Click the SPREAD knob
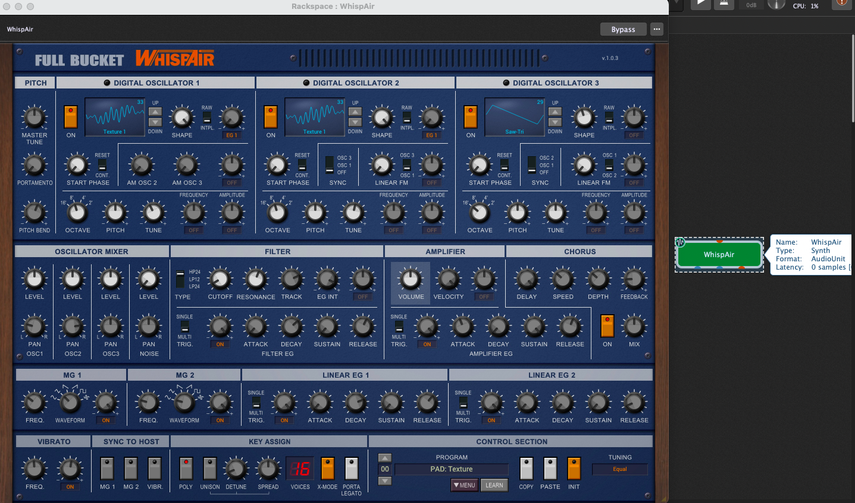 pyautogui.click(x=268, y=469)
